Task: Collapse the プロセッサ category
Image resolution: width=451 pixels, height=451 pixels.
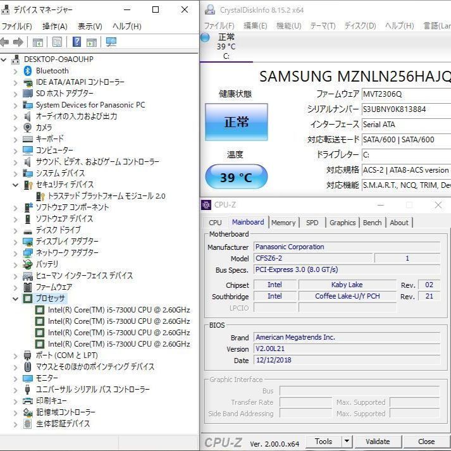Action: 16,299
